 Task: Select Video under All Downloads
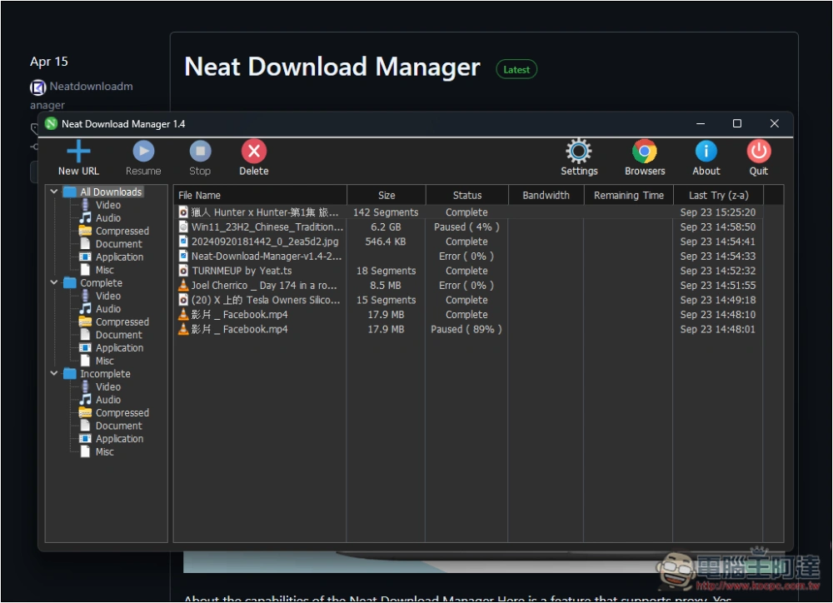coord(107,205)
